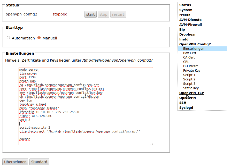Follow the OpenVPN_TCP link
This screenshot has height=167, width=231.
coord(191,93)
